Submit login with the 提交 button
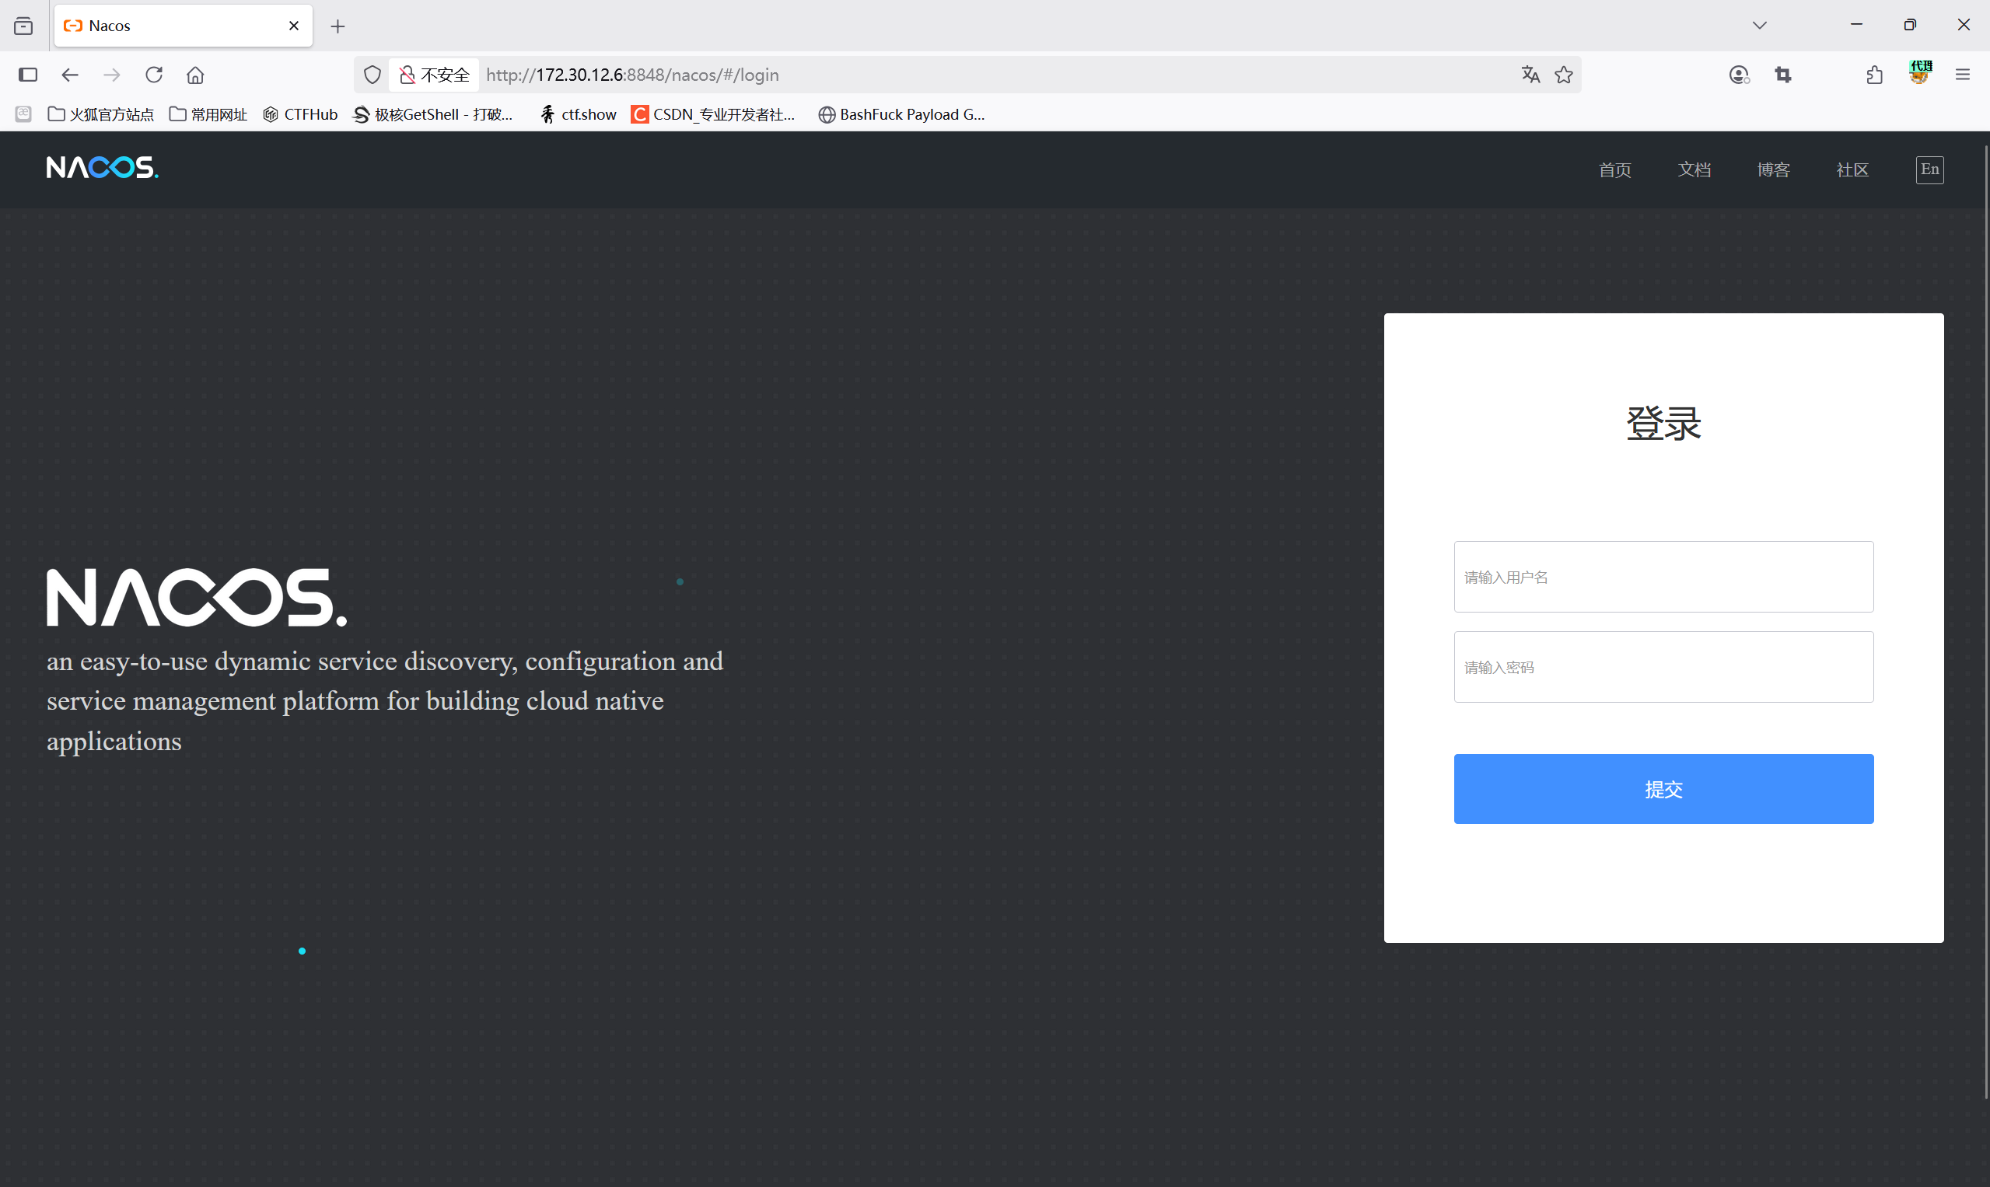The image size is (1990, 1187). click(1663, 789)
